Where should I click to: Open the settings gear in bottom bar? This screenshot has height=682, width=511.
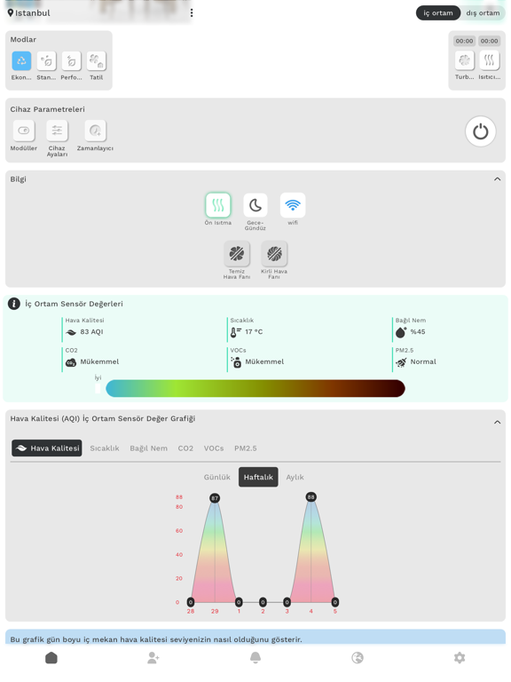(460, 658)
